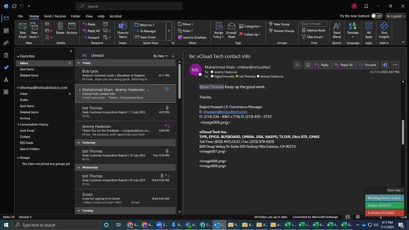
Task: Open Move dropdown in ribbon
Action: click(x=186, y=24)
